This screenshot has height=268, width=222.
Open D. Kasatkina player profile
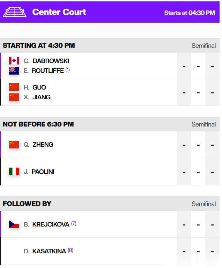45,251
